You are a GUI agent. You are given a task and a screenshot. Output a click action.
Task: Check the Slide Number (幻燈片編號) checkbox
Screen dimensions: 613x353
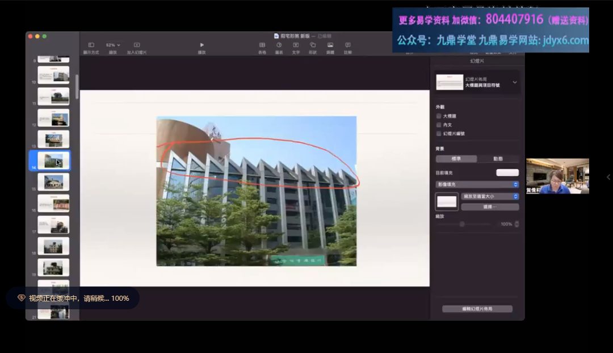439,133
